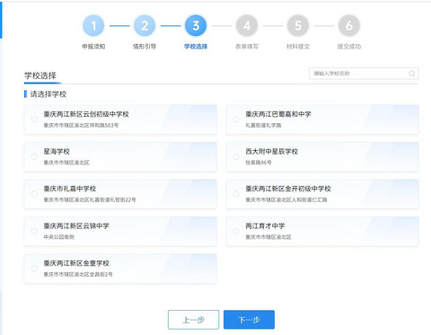Image resolution: width=431 pixels, height=335 pixels.
Task: Click the search magnifier icon in the school name field
Action: (412, 74)
